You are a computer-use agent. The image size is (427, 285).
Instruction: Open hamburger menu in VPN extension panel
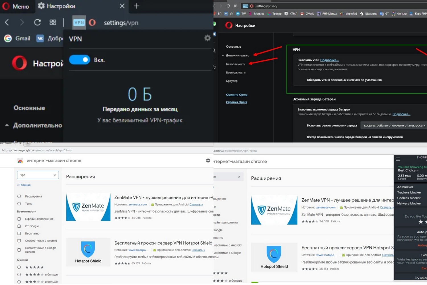398,159
